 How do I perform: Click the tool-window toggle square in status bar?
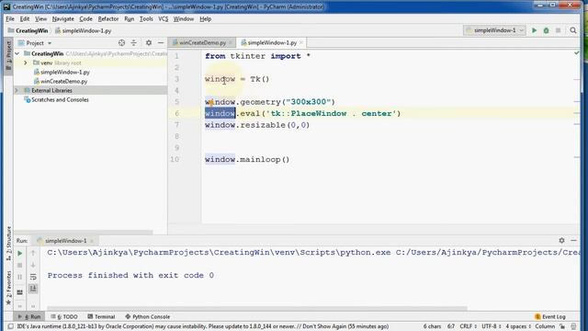click(x=10, y=326)
